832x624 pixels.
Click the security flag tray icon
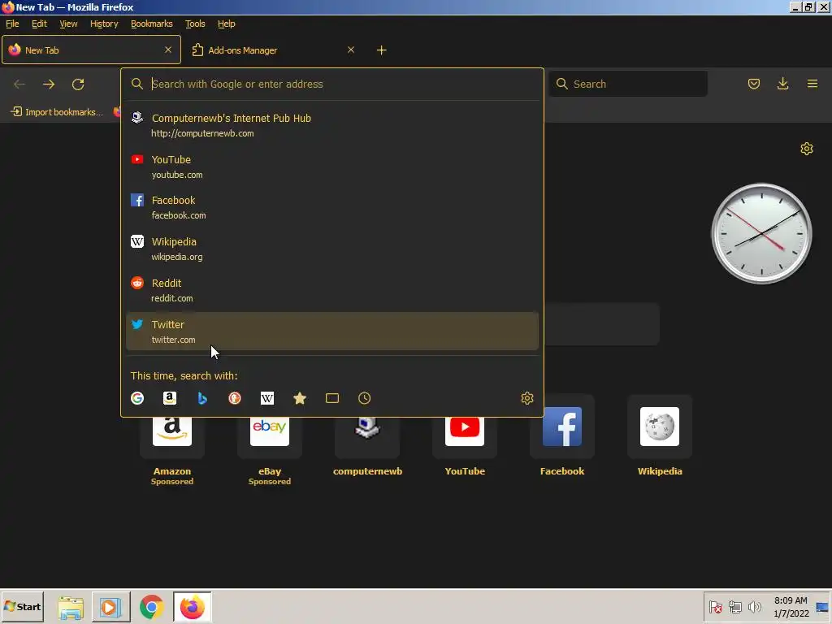(715, 607)
